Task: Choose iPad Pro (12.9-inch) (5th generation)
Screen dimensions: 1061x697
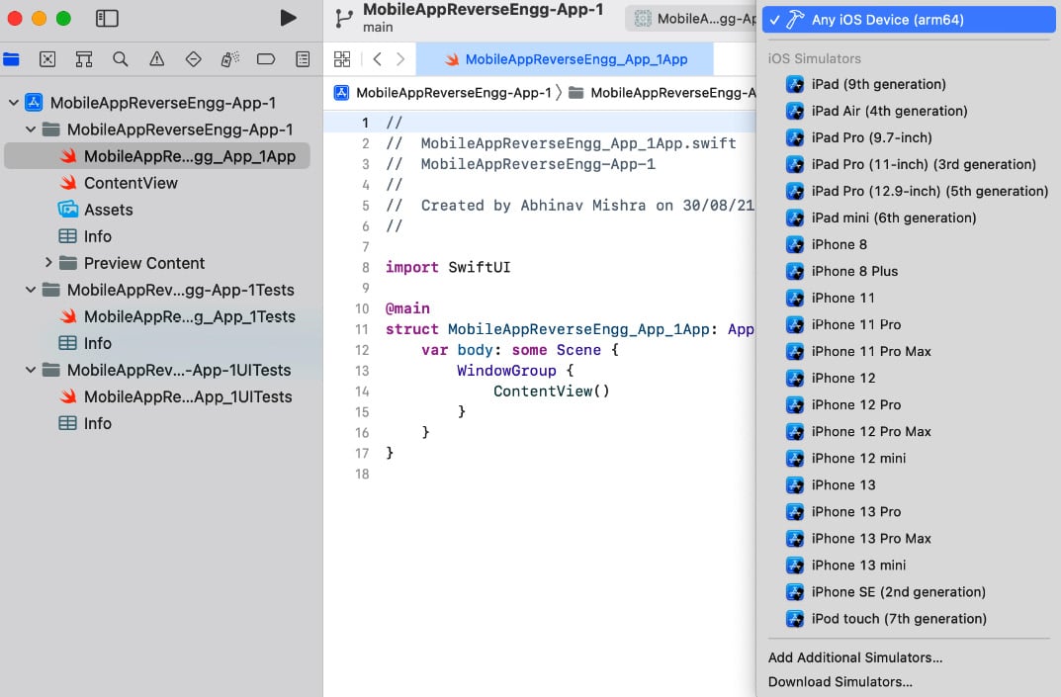Action: (x=909, y=191)
